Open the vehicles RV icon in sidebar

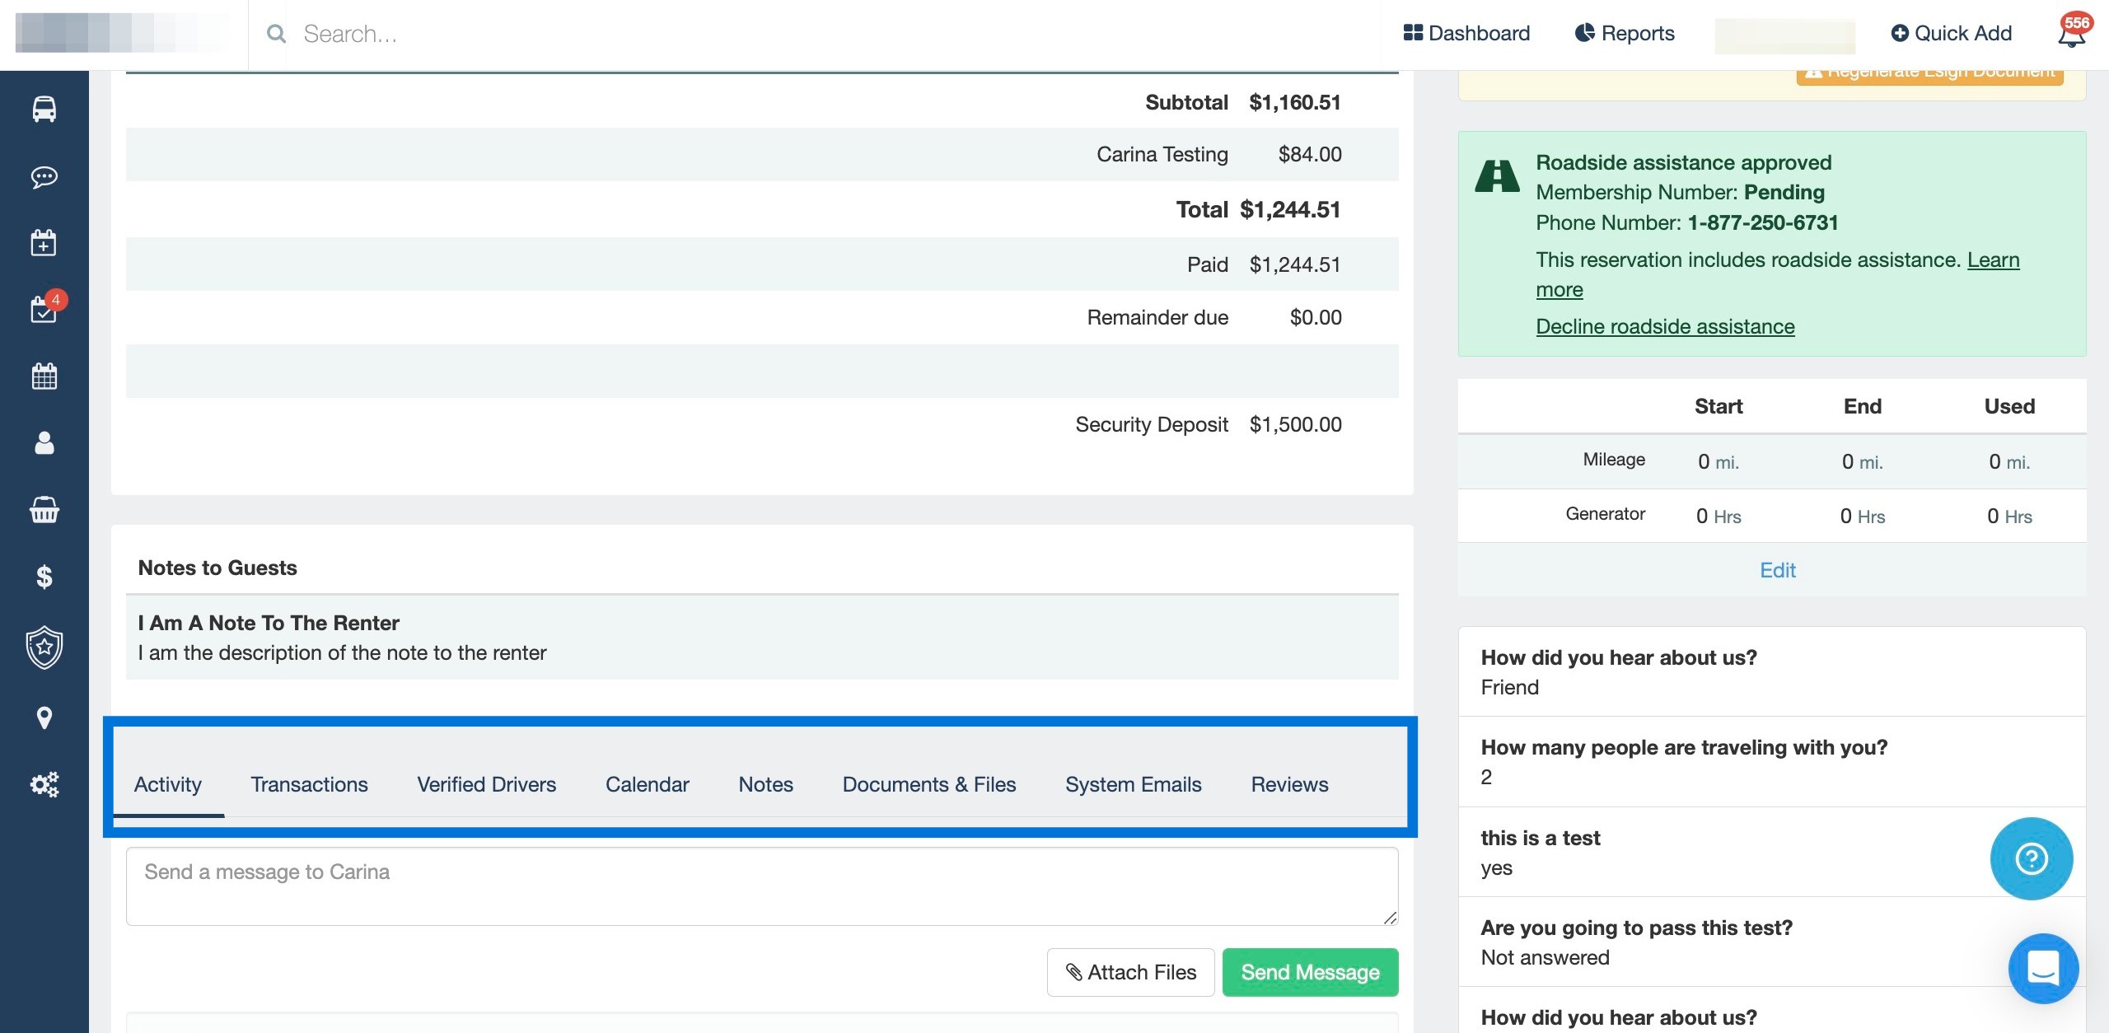pos(44,109)
